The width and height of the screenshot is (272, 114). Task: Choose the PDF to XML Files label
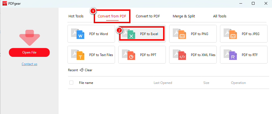203,55
